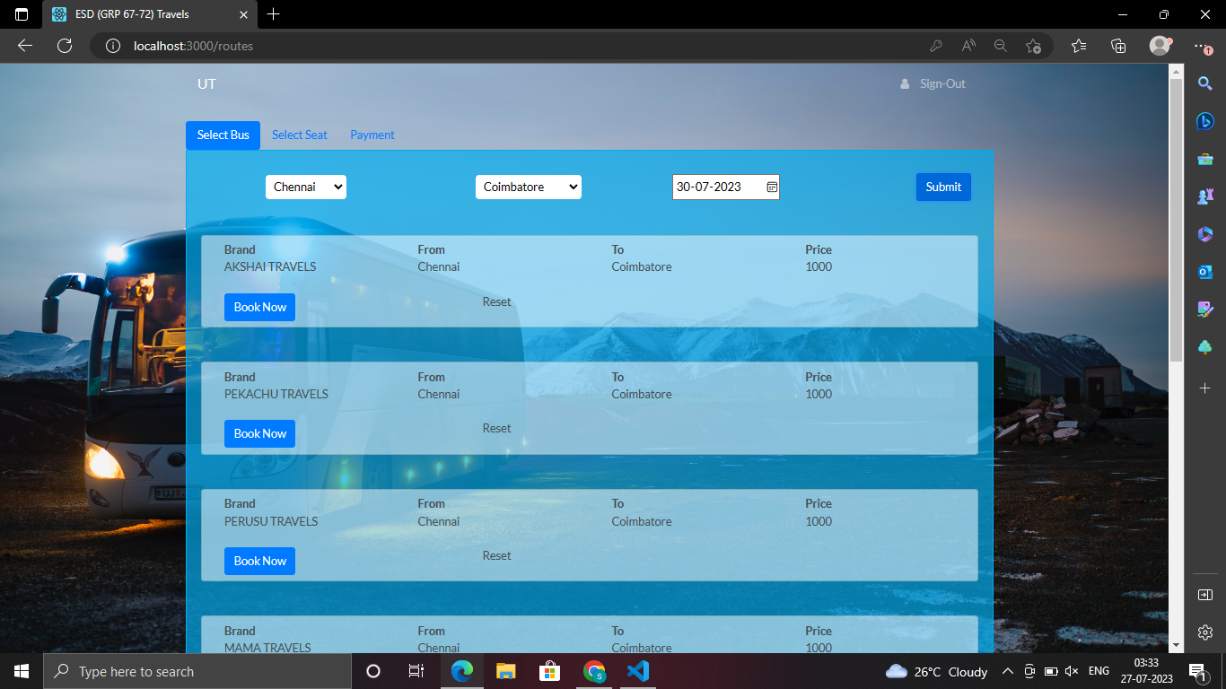
Task: Launch Visual Studio Code from the taskbar
Action: point(637,671)
